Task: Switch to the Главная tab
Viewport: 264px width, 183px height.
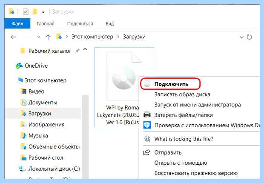Action: coord(46,23)
